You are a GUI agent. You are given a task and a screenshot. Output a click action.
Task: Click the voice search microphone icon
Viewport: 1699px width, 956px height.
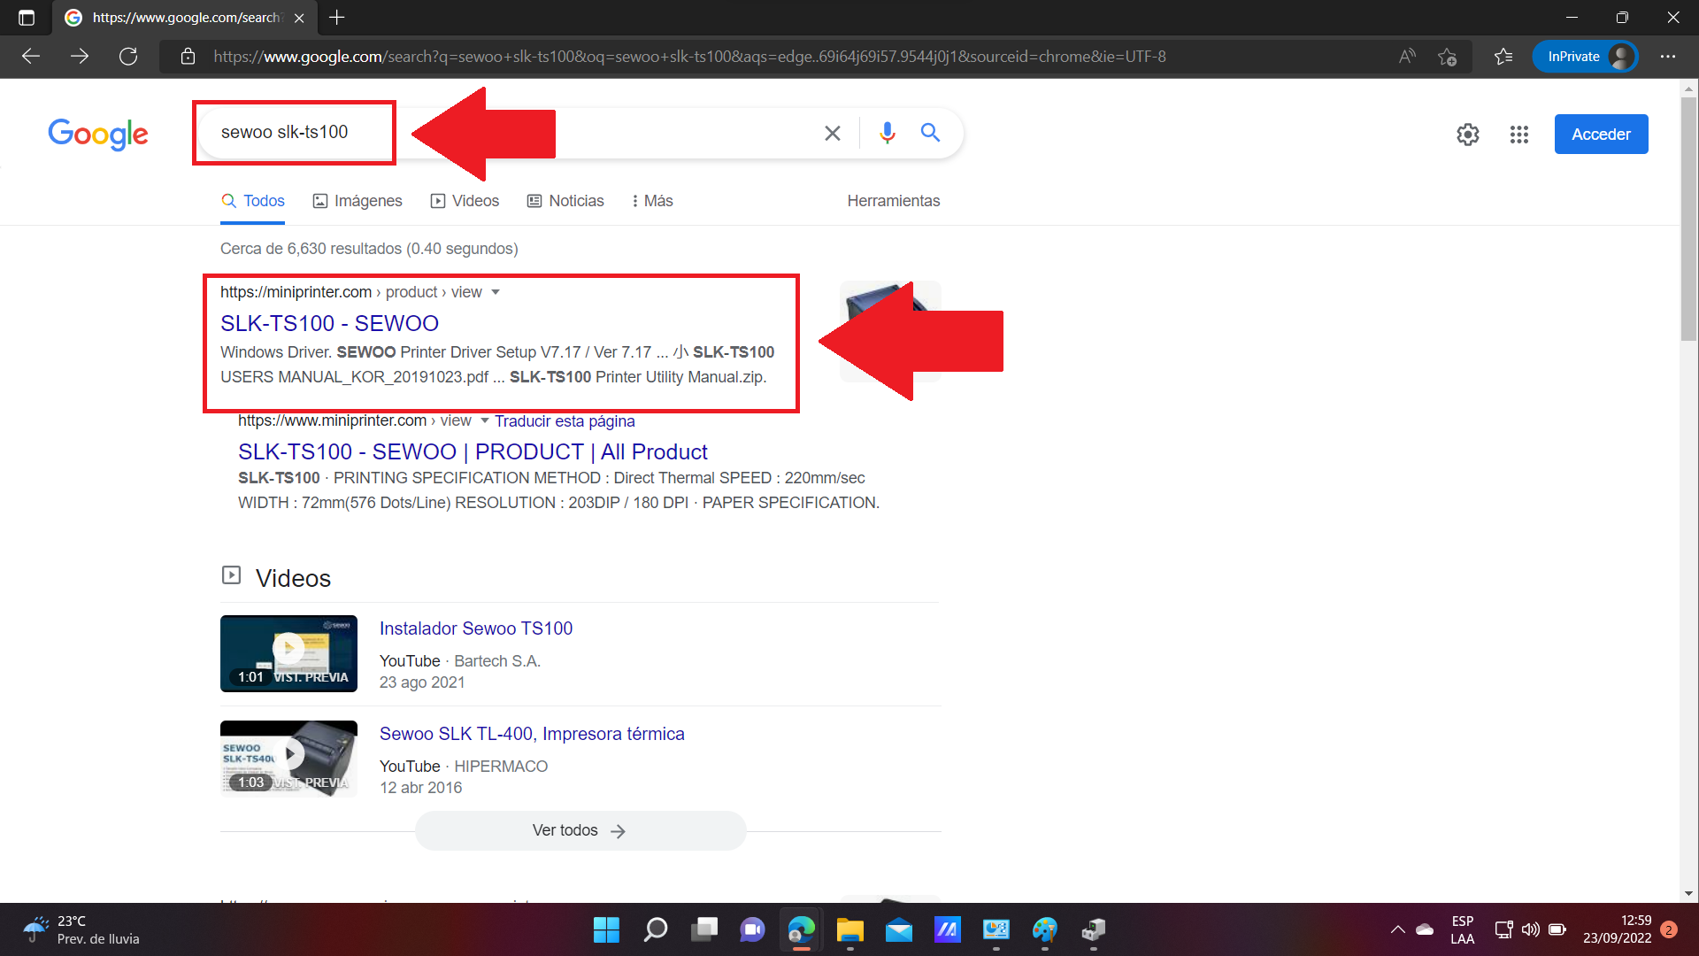click(x=887, y=133)
